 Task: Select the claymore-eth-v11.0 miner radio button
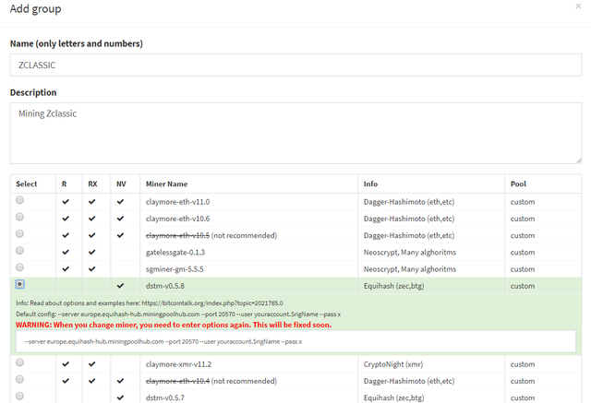[19, 200]
